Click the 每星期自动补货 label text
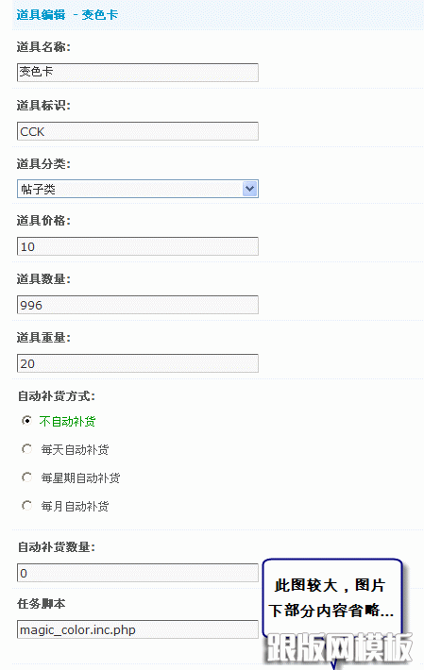The image size is (424, 670). [x=80, y=477]
